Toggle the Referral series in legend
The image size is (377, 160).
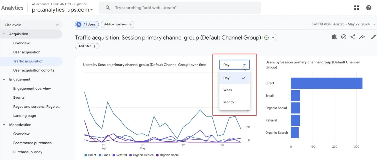click(x=120, y=155)
